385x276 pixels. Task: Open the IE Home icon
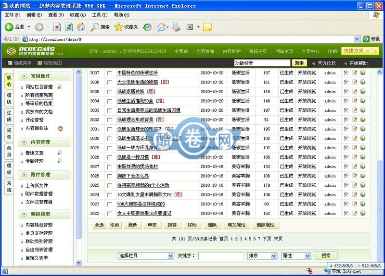click(x=81, y=27)
